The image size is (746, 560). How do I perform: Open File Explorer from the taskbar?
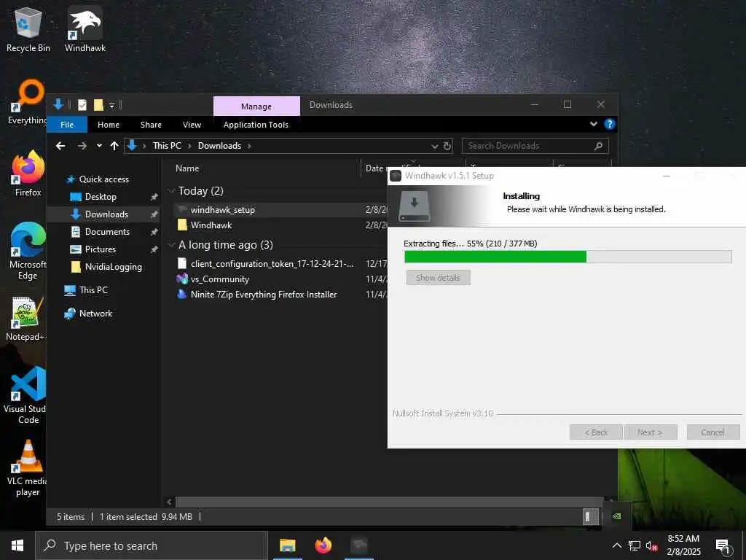click(287, 545)
